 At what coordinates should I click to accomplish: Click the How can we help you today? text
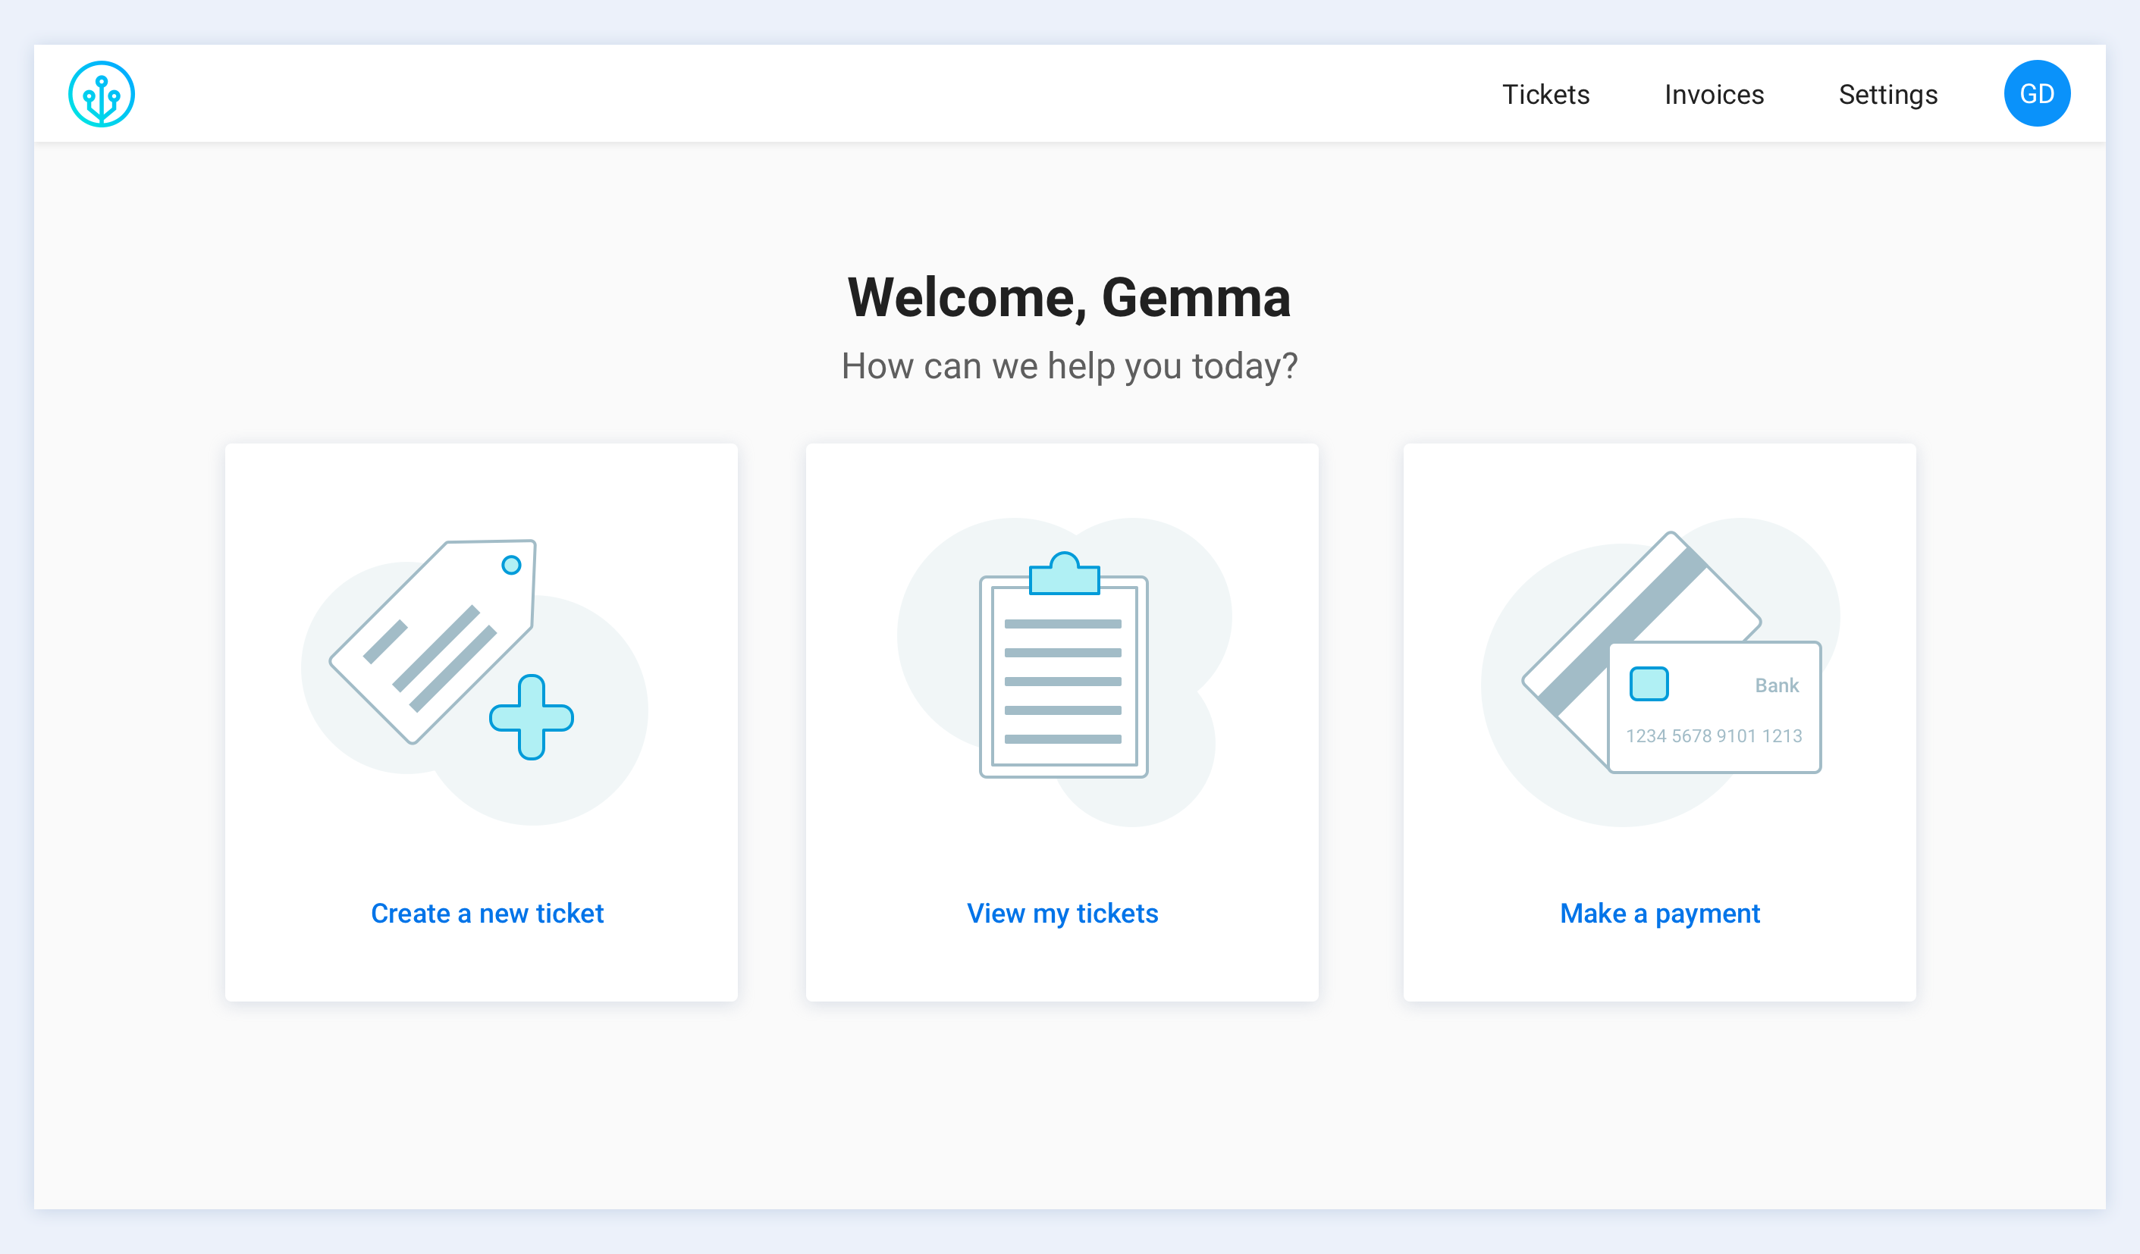coord(1069,366)
